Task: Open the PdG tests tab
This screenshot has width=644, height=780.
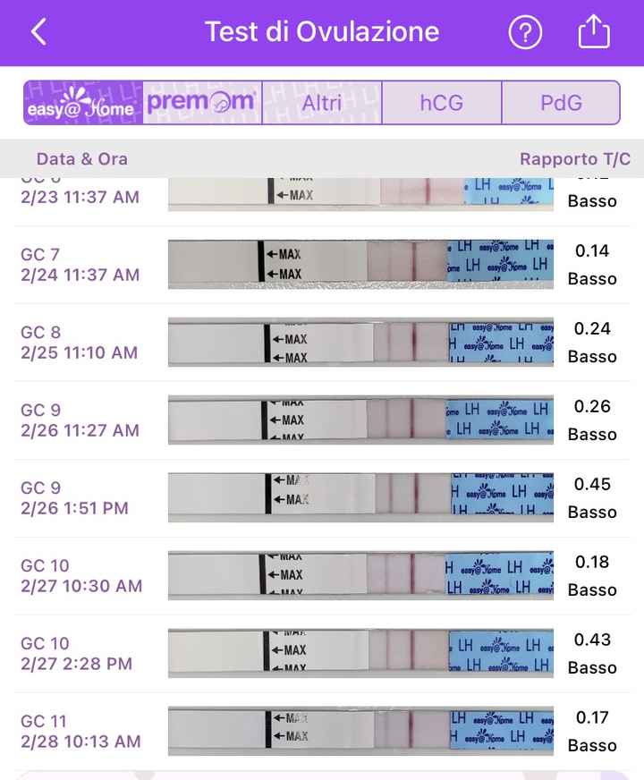Action: [561, 103]
